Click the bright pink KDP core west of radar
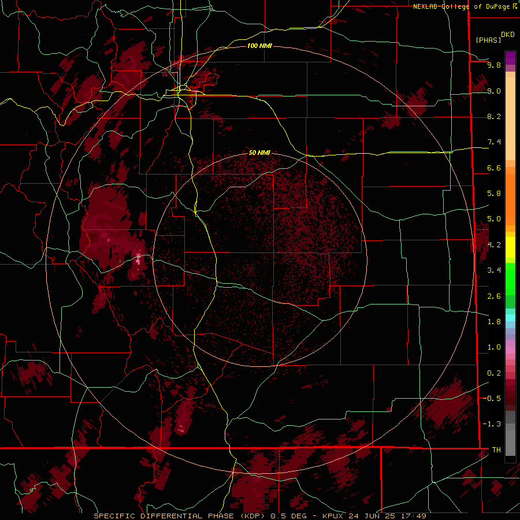The image size is (520, 520). click(x=139, y=259)
